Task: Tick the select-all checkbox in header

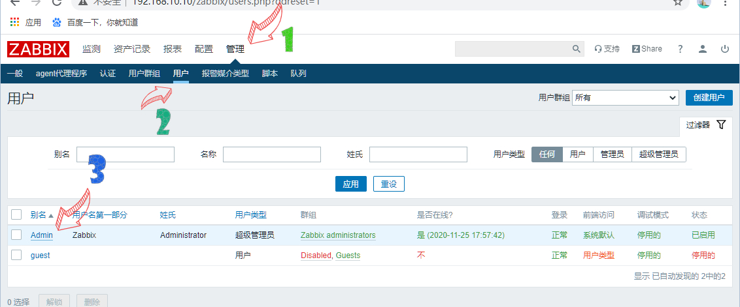Action: coord(16,214)
